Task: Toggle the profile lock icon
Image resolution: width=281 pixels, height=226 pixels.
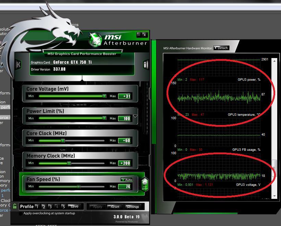Action: tap(15, 206)
